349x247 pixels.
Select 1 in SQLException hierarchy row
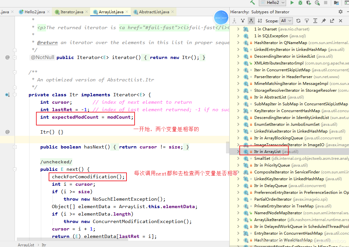click(x=289, y=36)
